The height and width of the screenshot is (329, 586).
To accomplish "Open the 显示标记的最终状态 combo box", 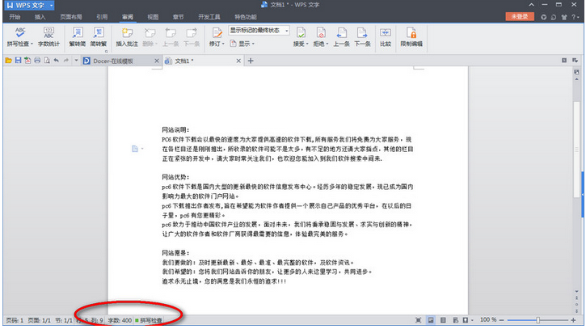I will tap(259, 30).
